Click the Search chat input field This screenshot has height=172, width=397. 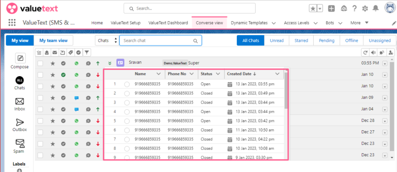point(157,41)
